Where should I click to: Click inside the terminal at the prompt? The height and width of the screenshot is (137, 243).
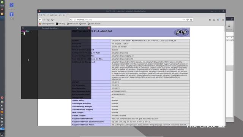[24, 33]
